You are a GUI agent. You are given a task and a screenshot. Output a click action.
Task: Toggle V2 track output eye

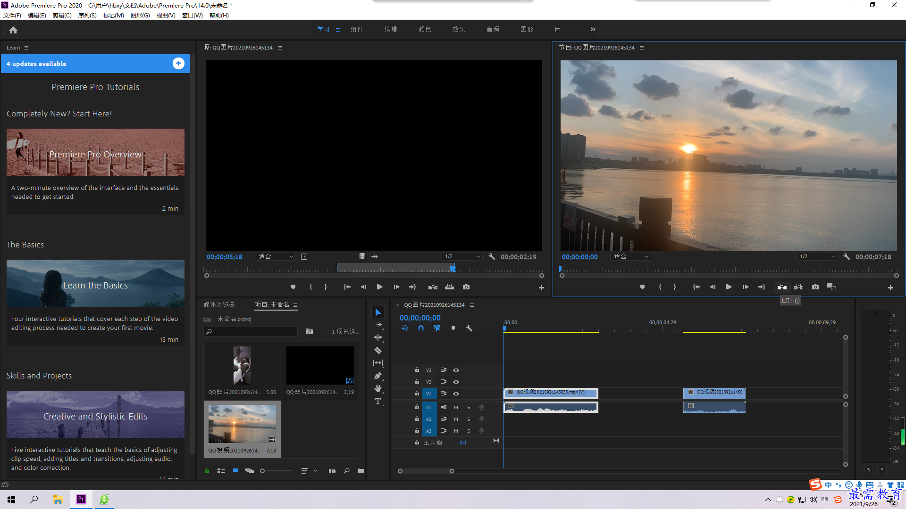coord(456,382)
